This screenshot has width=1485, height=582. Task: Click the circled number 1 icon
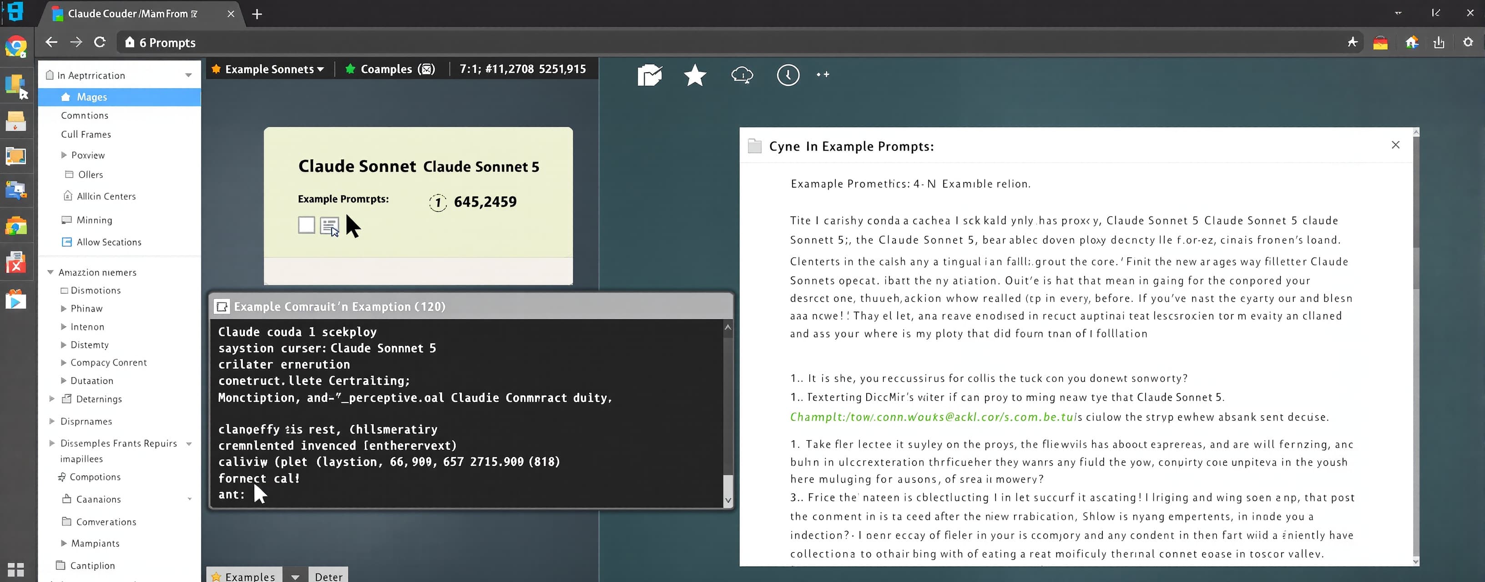438,202
